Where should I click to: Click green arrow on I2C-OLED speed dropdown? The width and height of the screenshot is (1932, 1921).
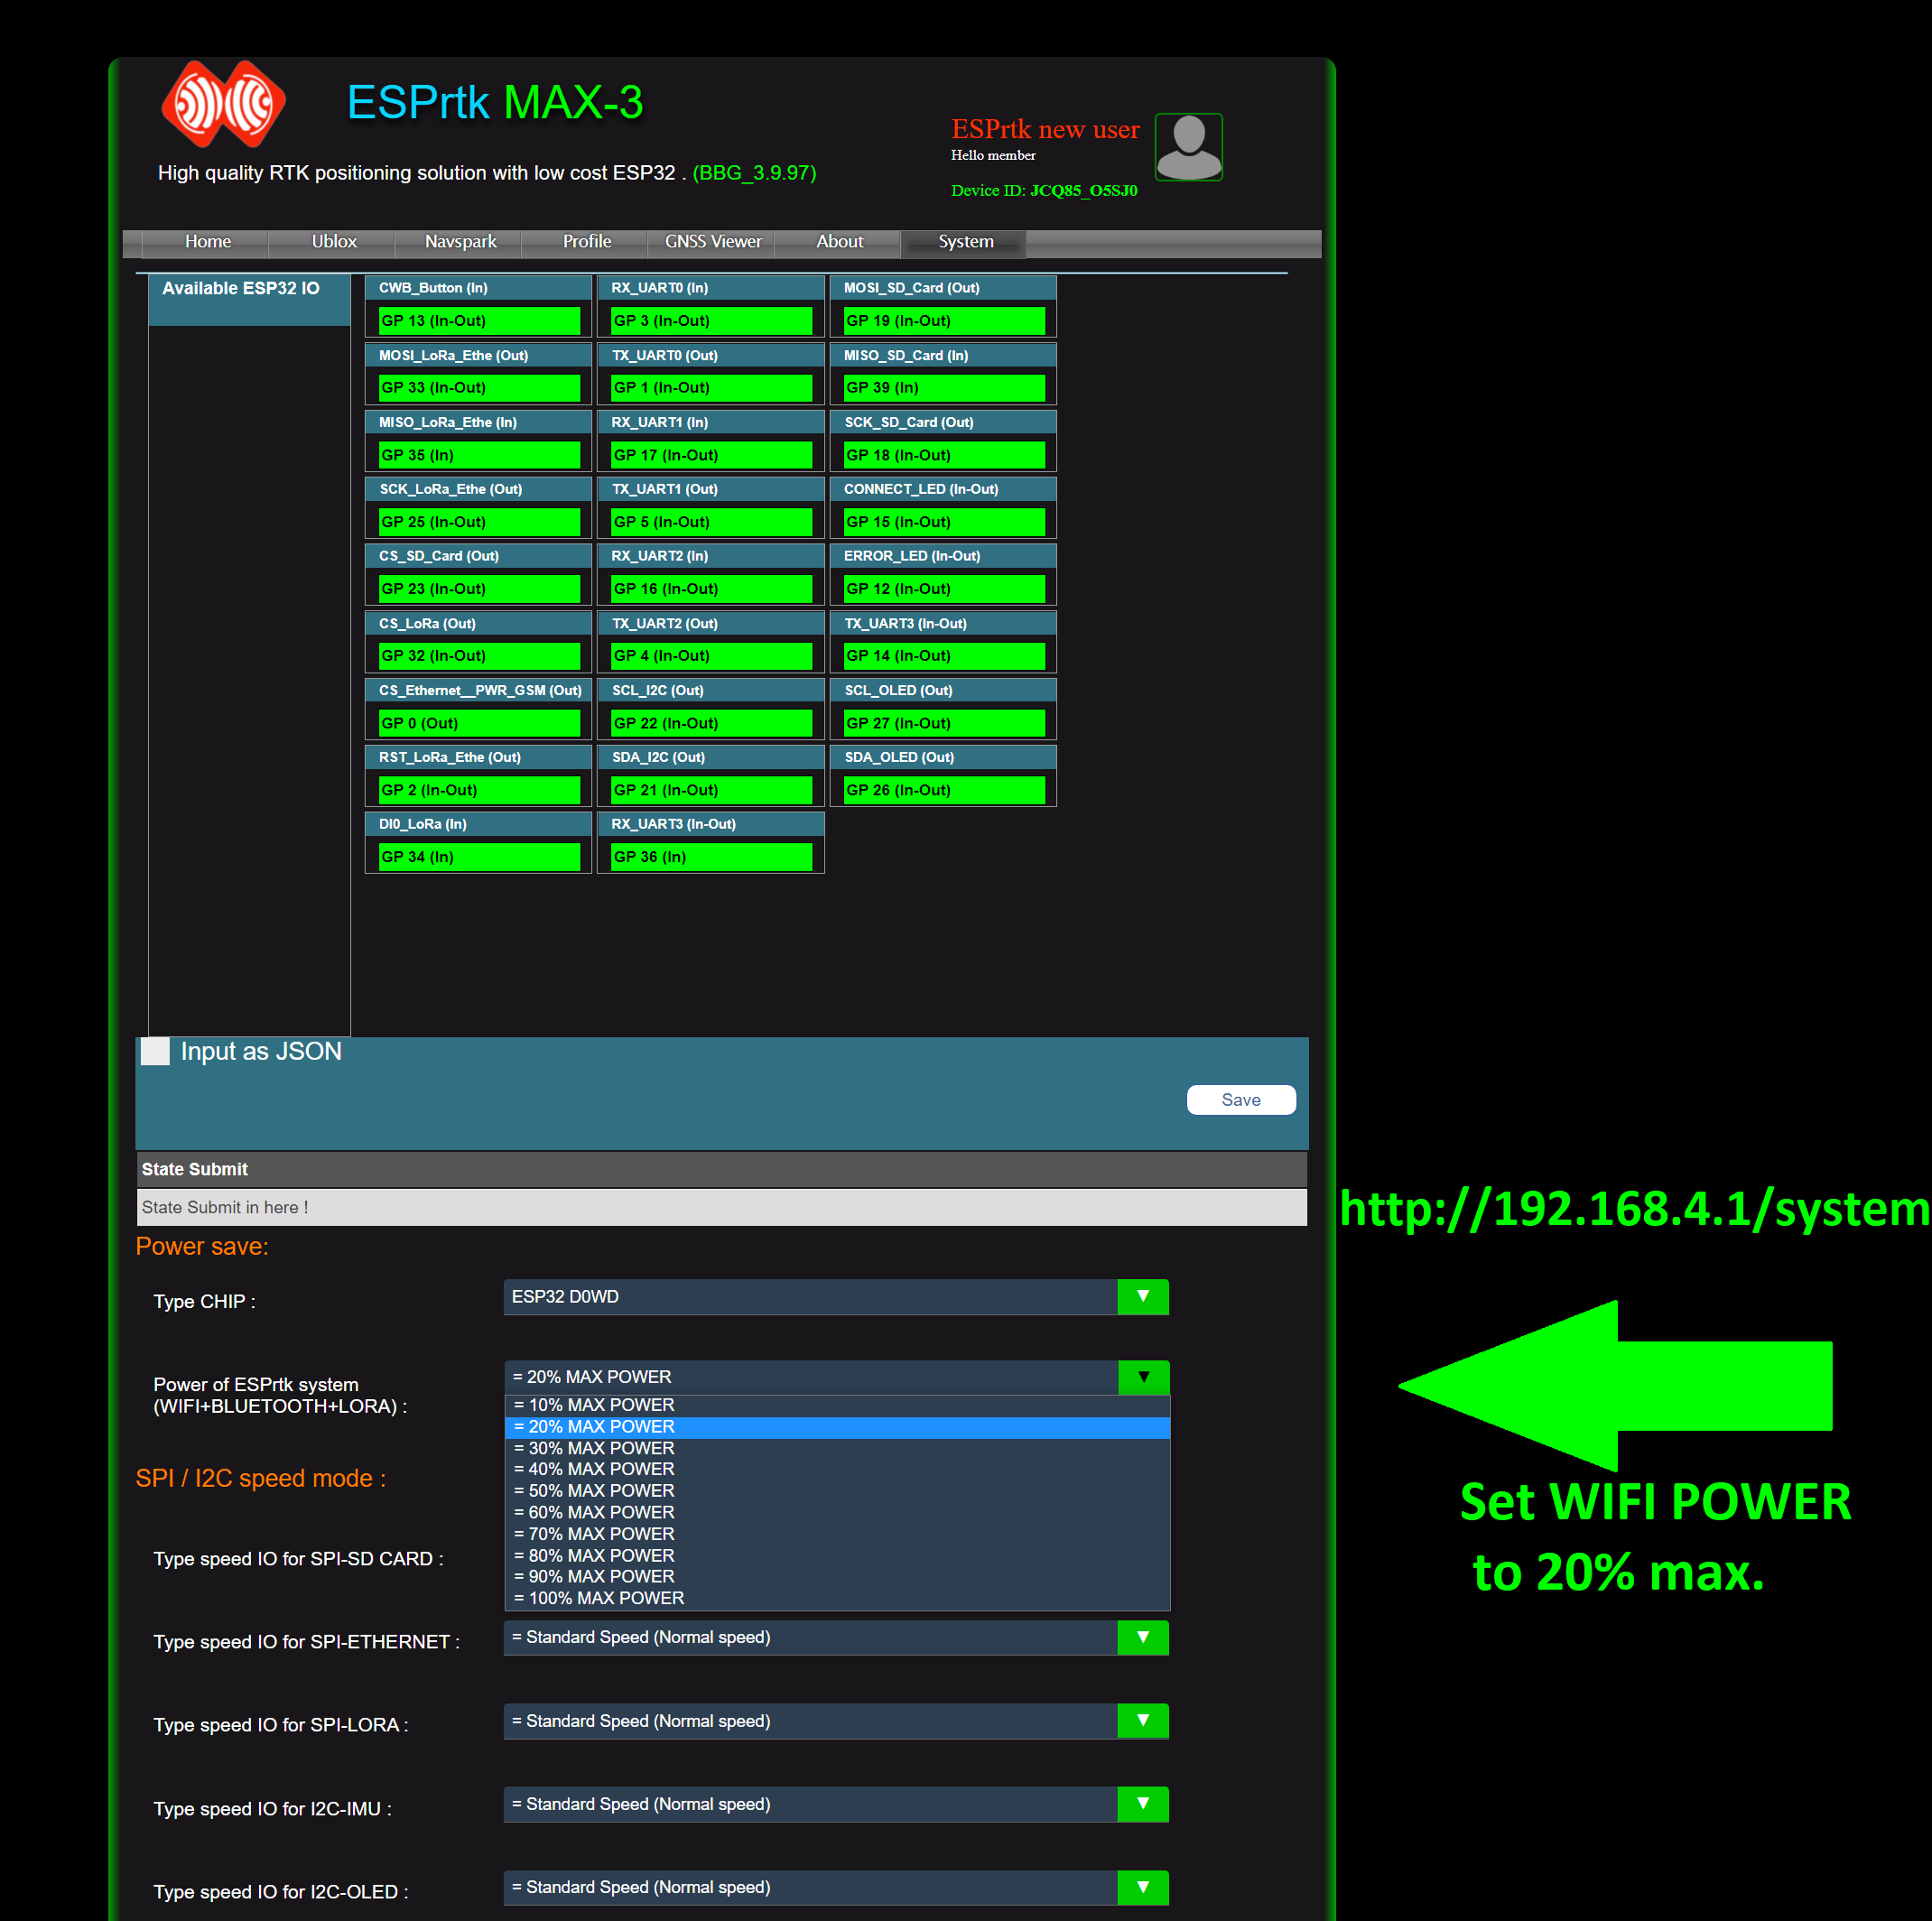1142,1886
